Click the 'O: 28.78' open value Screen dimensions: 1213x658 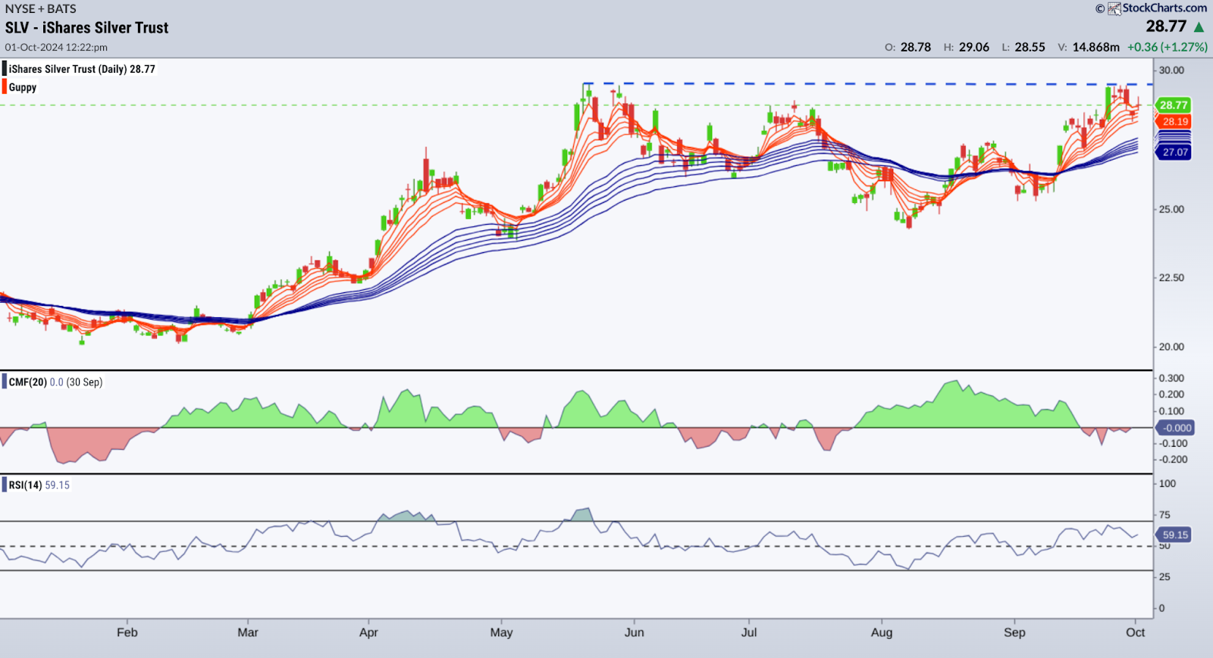click(907, 47)
